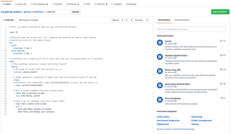
Task: Click the First interaction action icon
Action: [x=159, y=99]
